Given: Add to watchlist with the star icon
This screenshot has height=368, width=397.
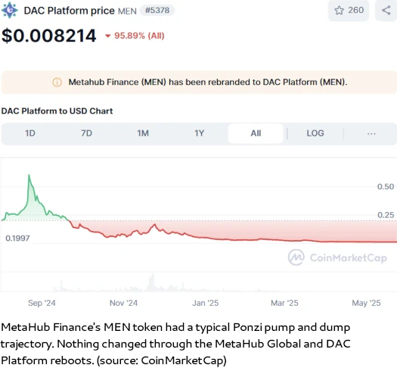Looking at the screenshot, I should pyautogui.click(x=339, y=11).
